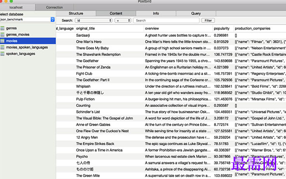Click the production company cell with Studio Ghibli
This screenshot has height=179, width=286.
[x=260, y=93]
